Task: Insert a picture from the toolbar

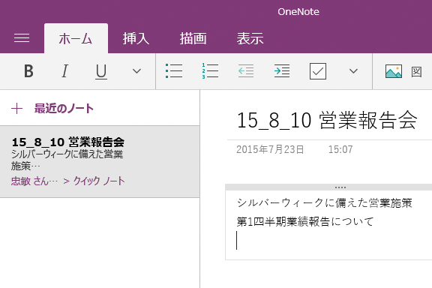Action: pos(394,71)
